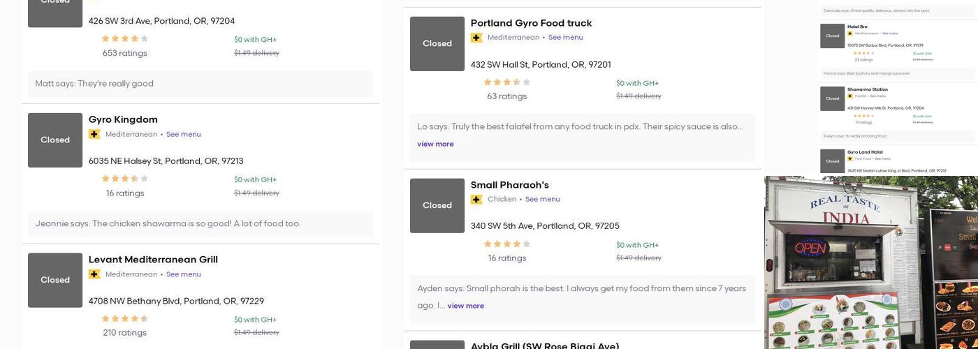Open See menu for Levant Mediterranean Grill
Image resolution: width=978 pixels, height=349 pixels.
[x=183, y=275]
